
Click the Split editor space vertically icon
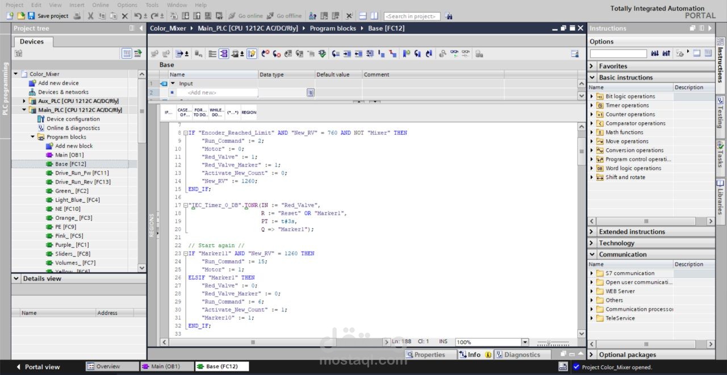[374, 16]
